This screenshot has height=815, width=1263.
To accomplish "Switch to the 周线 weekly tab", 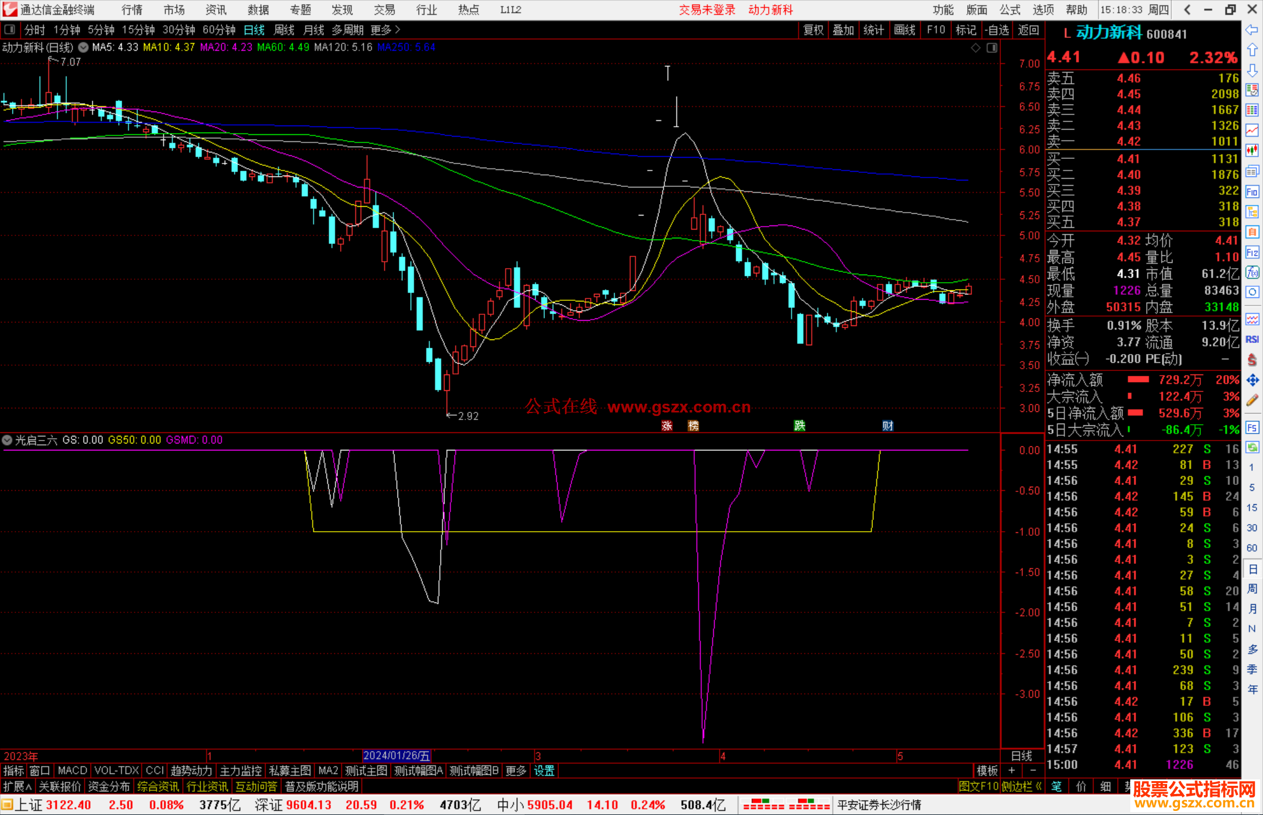I will [284, 30].
